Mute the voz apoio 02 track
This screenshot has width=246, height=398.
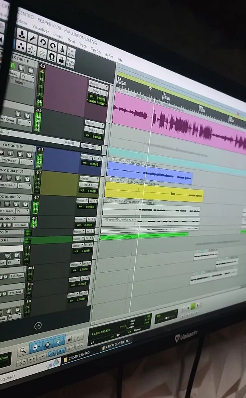(x=26, y=204)
